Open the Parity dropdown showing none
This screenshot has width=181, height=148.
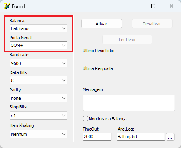tap(38, 98)
